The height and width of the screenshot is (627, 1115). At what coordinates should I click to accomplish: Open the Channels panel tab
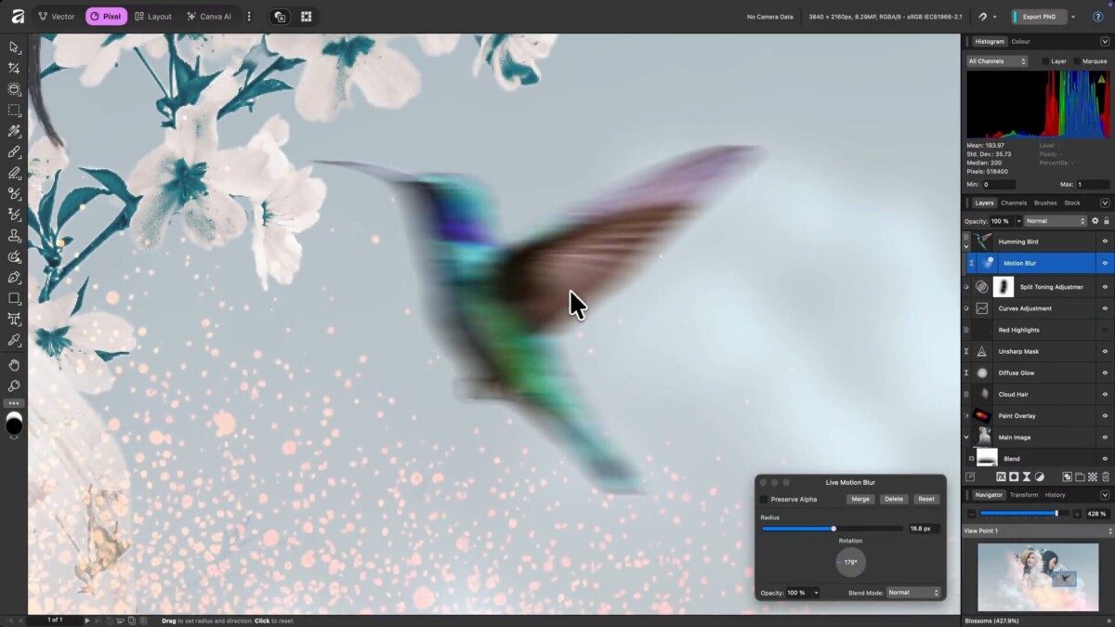[1014, 202]
